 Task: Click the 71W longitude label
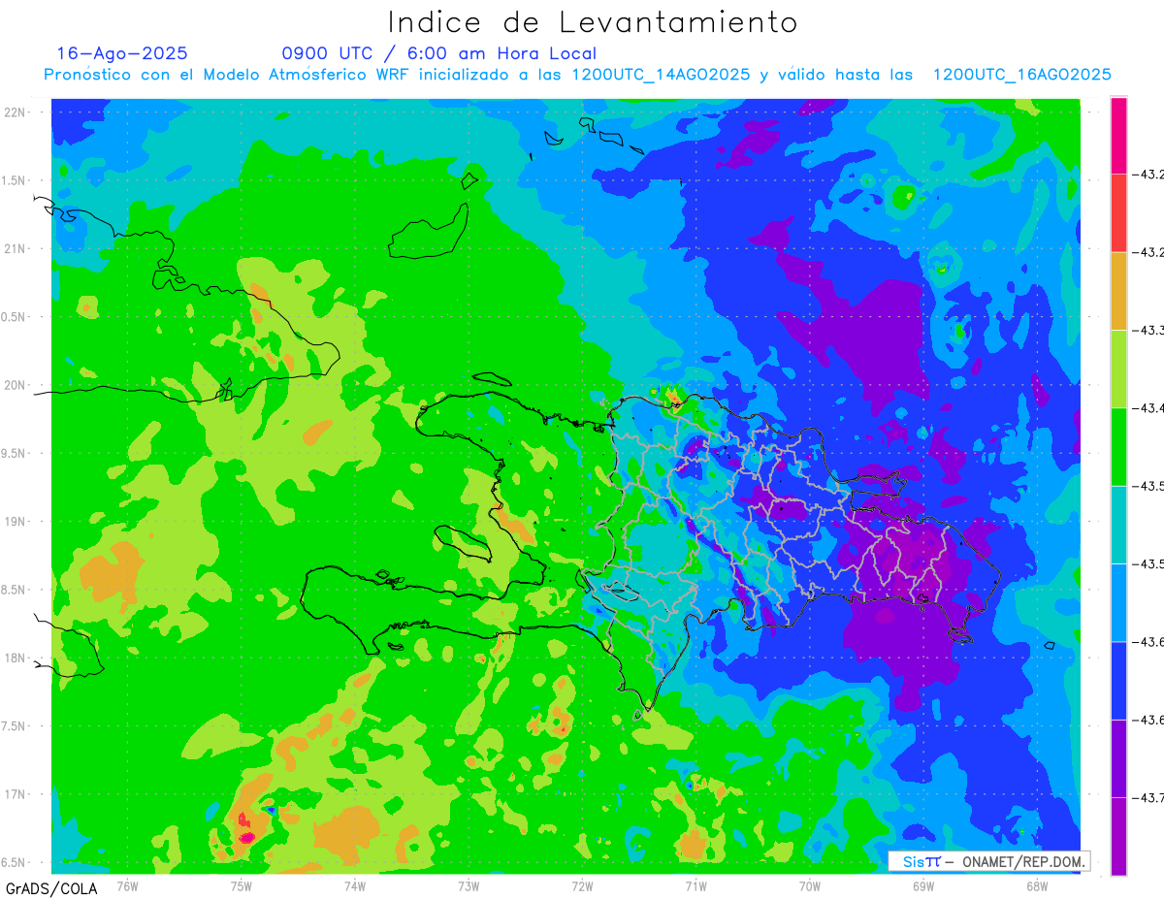point(695,885)
